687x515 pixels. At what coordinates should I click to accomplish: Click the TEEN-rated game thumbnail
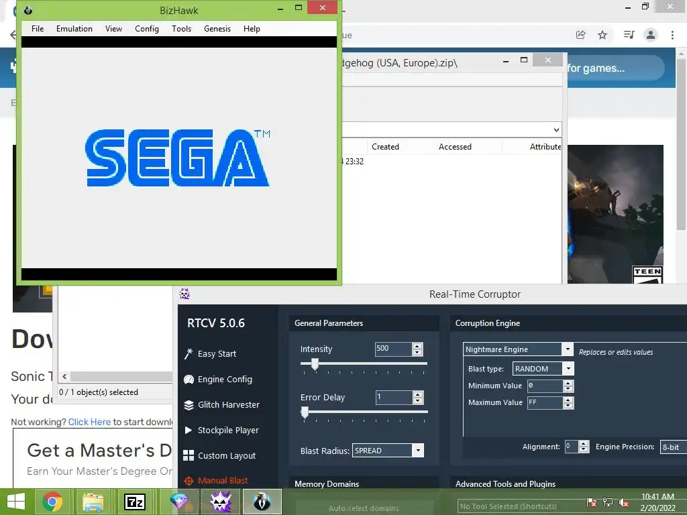click(615, 214)
